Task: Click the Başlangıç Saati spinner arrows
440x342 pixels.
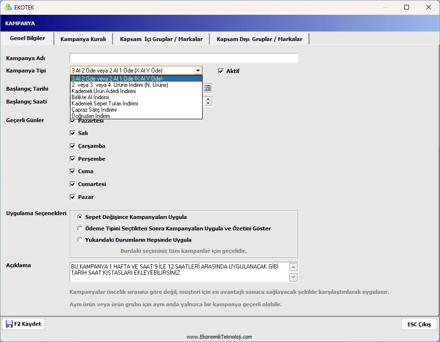Action: tap(208, 101)
